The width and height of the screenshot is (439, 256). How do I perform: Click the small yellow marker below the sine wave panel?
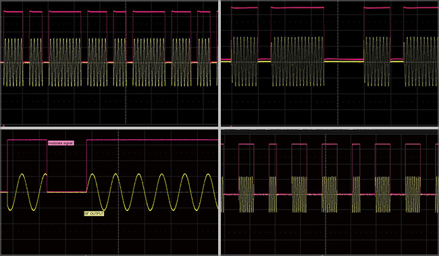coord(86,255)
